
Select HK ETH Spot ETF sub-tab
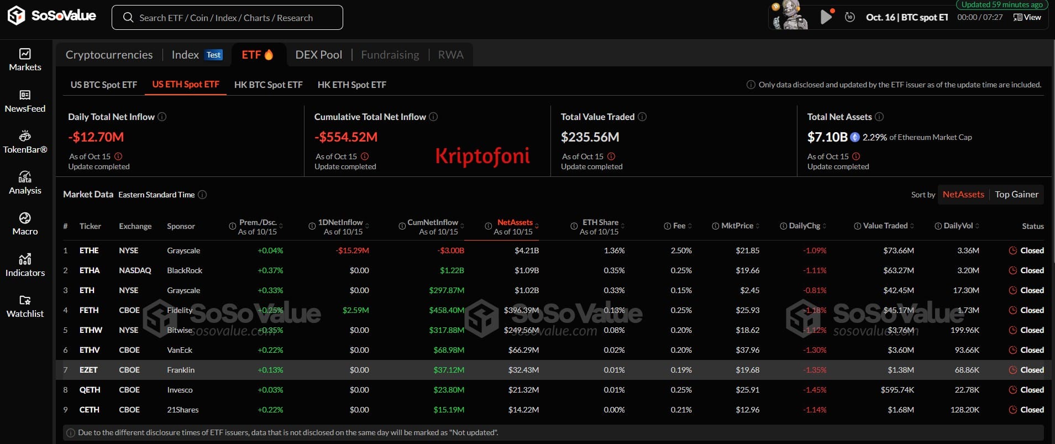point(352,85)
